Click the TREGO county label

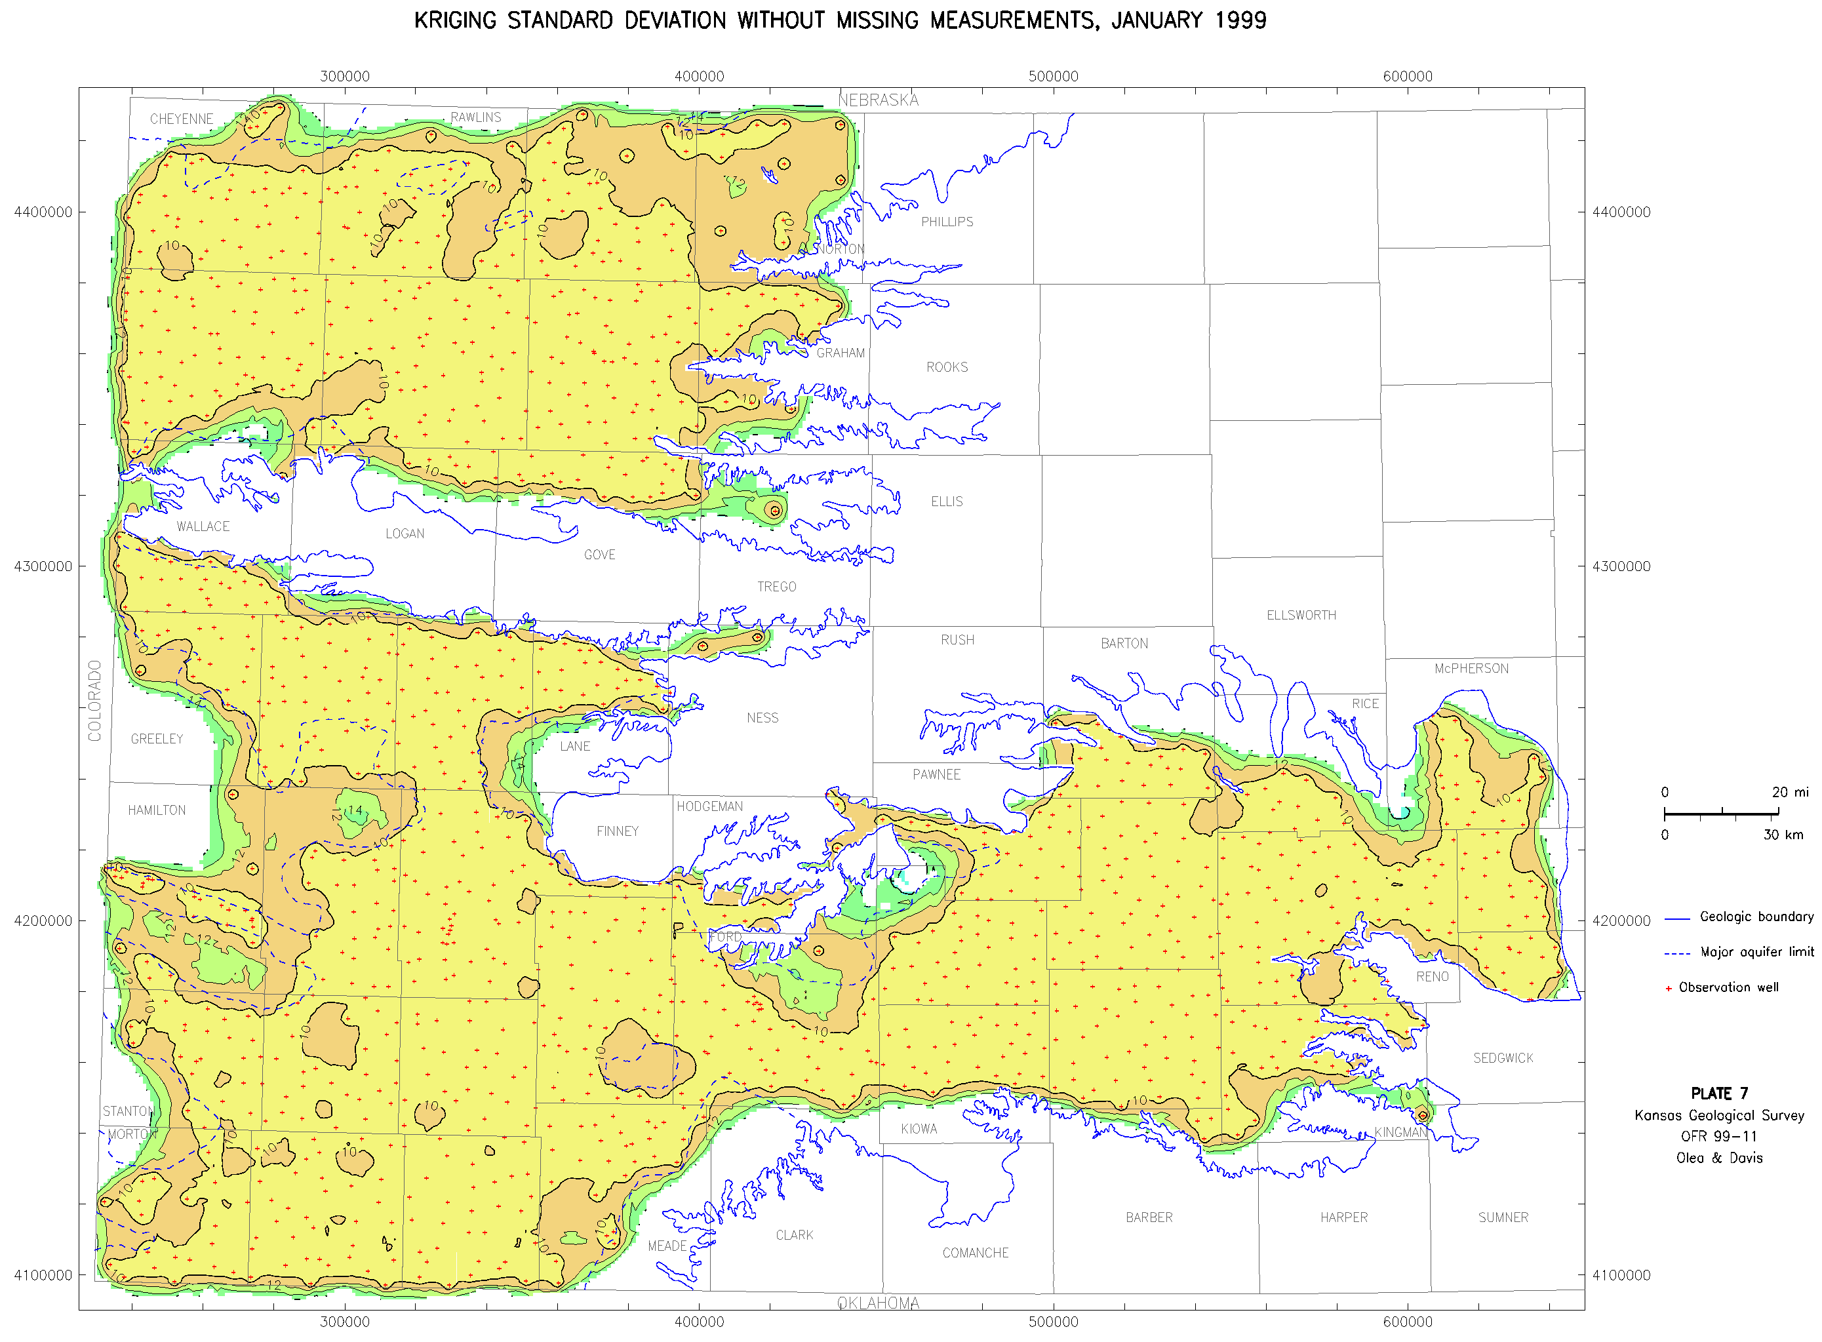click(776, 587)
